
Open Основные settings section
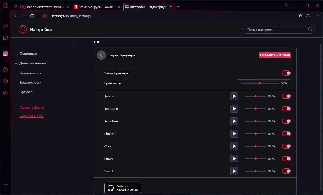point(28,53)
